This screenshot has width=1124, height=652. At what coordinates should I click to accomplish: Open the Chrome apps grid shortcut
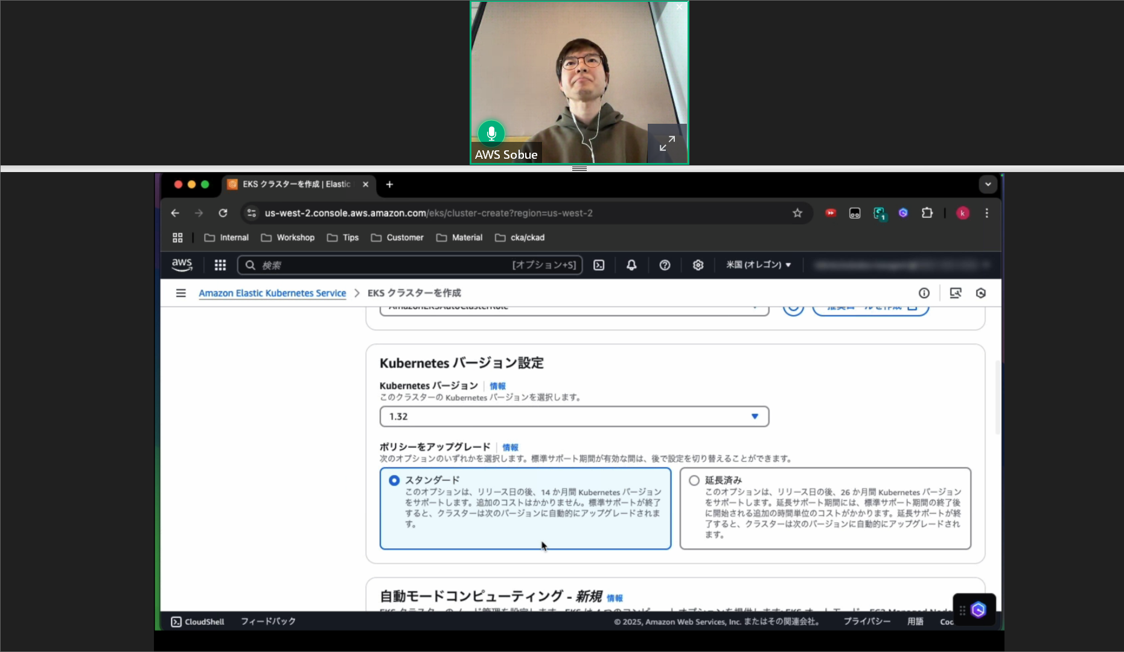click(177, 238)
